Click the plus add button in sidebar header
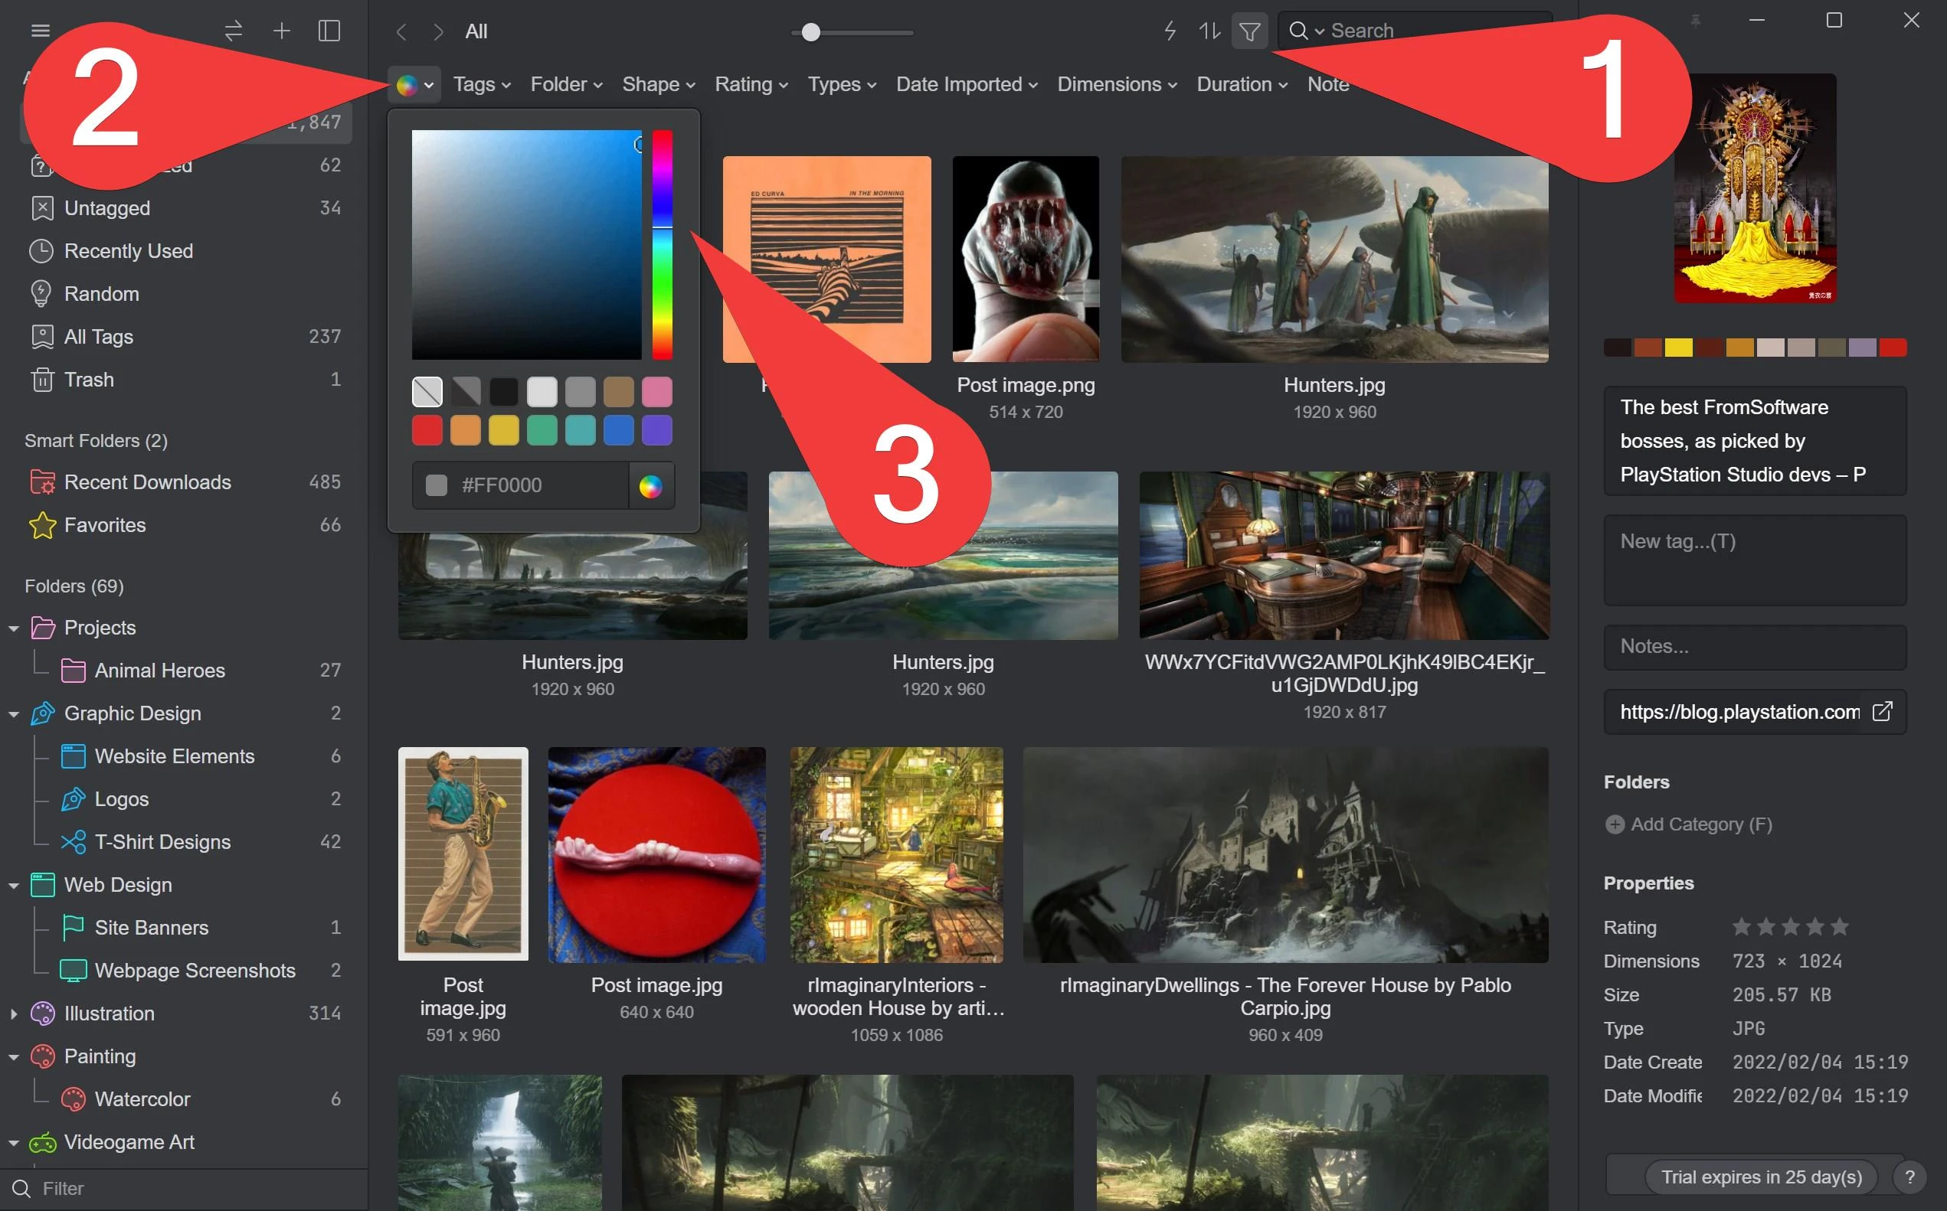 point(281,31)
